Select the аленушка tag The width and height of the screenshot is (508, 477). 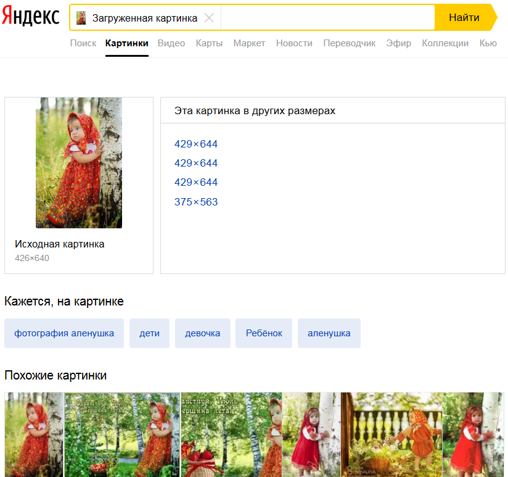tap(329, 333)
